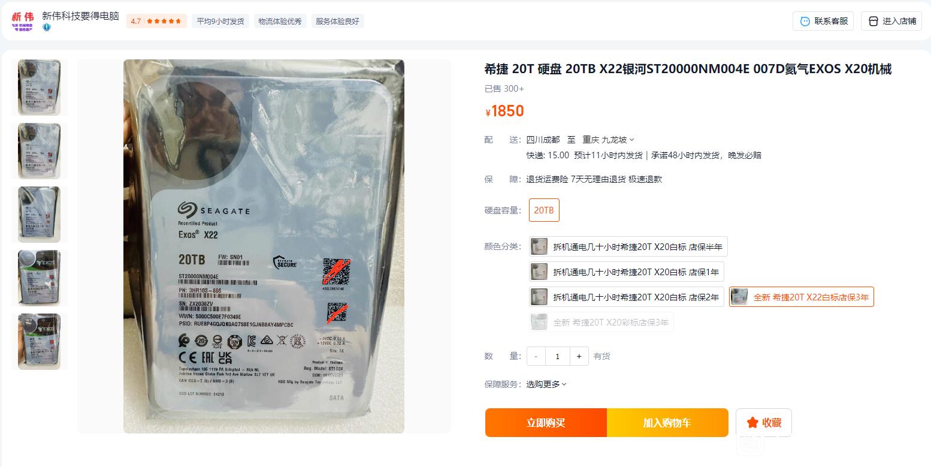
Task: Click the 立即购买 buy now button
Action: click(546, 423)
